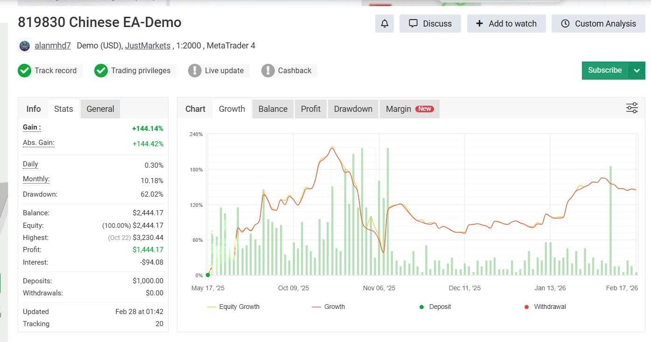Toggle Equity Growth series in legend
The width and height of the screenshot is (651, 342).
click(x=233, y=307)
